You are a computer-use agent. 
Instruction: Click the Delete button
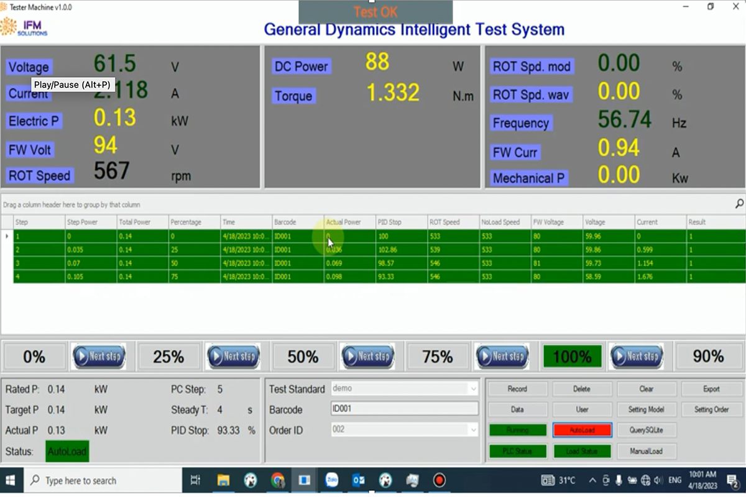click(582, 389)
